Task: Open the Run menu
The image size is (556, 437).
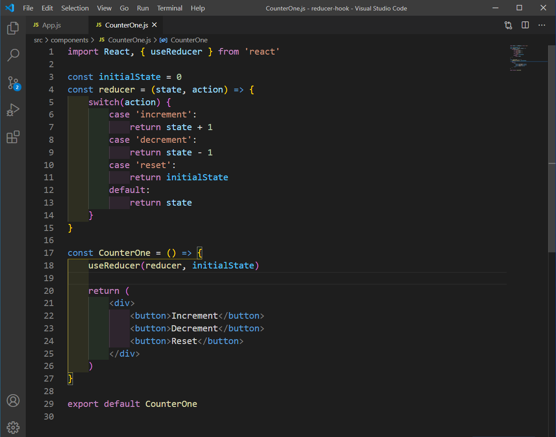Action: (143, 8)
